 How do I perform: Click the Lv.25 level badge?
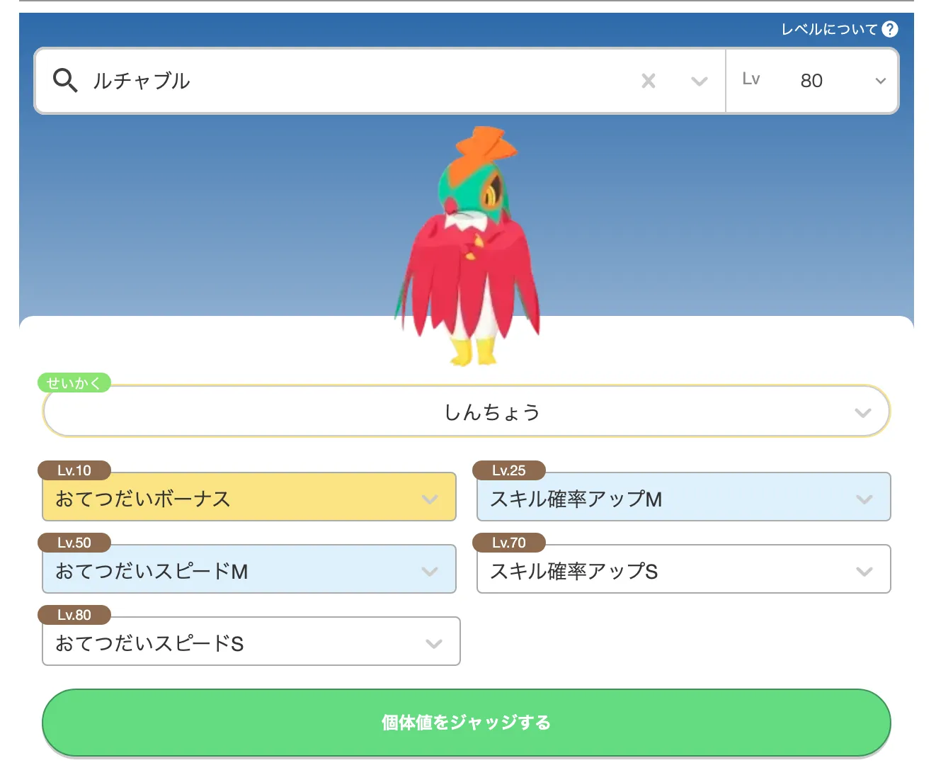click(x=509, y=470)
